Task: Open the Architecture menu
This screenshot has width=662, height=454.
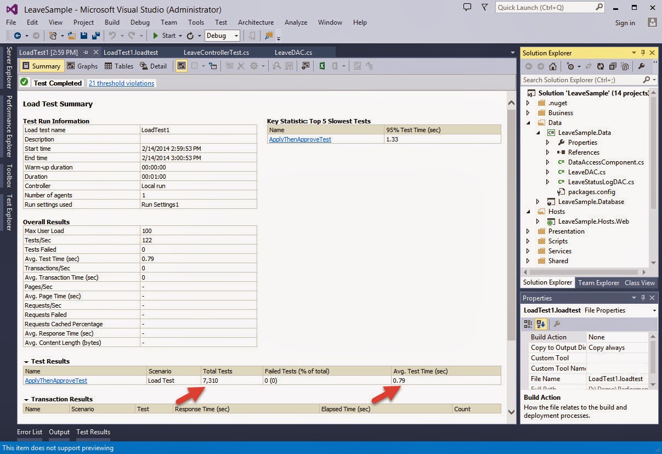Action: pos(256,22)
